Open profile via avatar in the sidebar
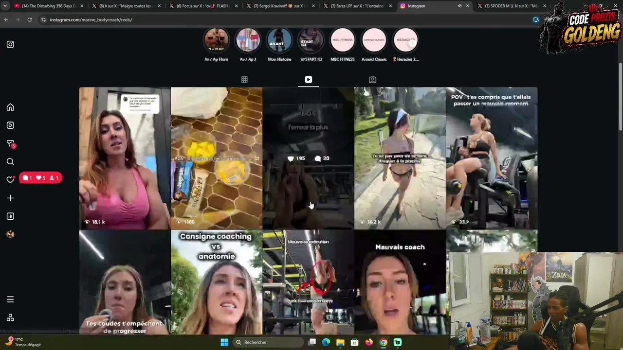This screenshot has height=350, width=623. (10, 234)
